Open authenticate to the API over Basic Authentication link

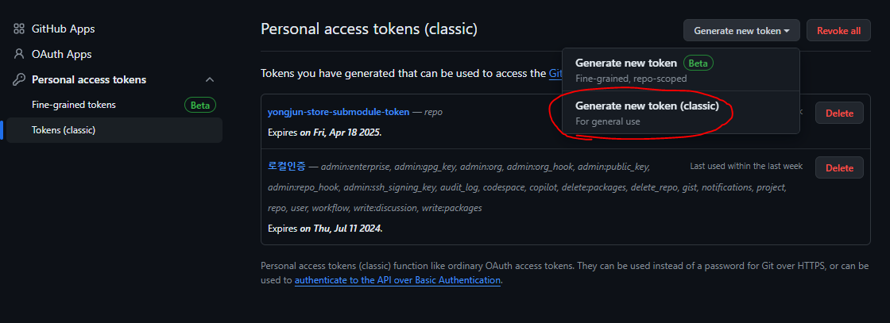point(398,280)
